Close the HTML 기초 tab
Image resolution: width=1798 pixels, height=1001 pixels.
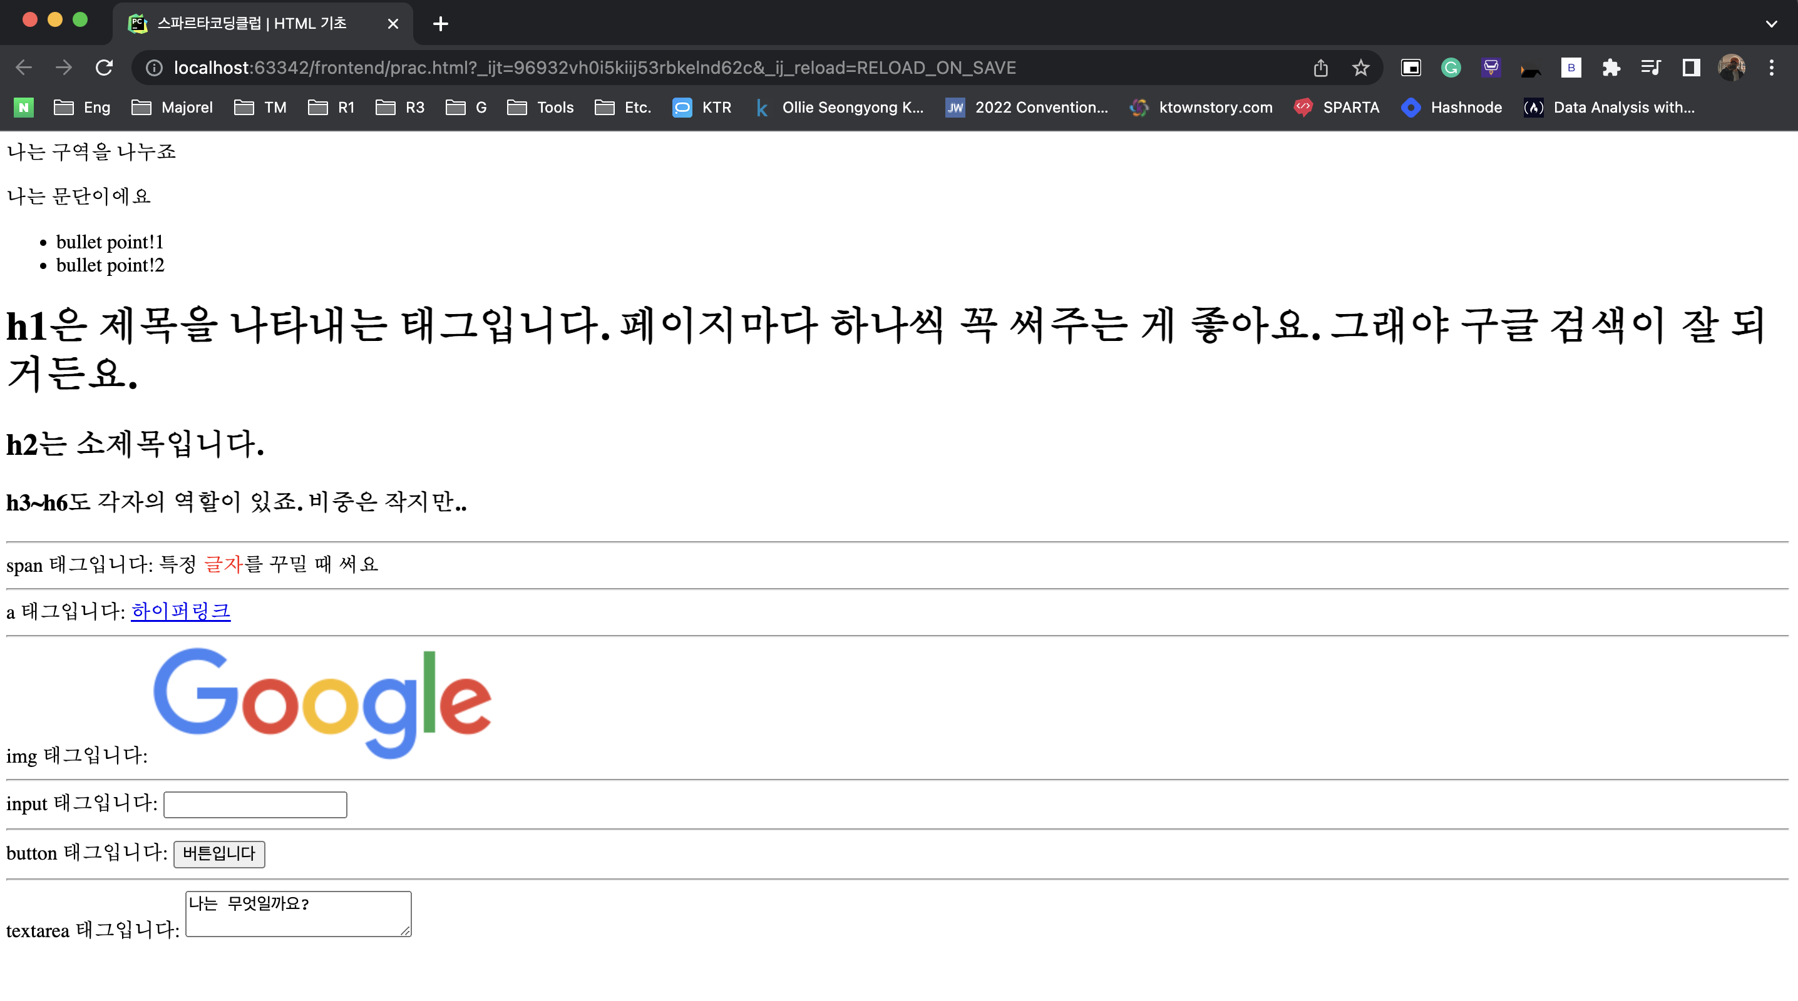point(393,24)
